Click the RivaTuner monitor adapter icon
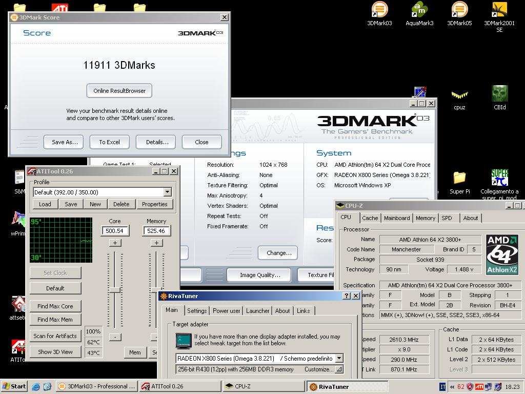 (183, 341)
